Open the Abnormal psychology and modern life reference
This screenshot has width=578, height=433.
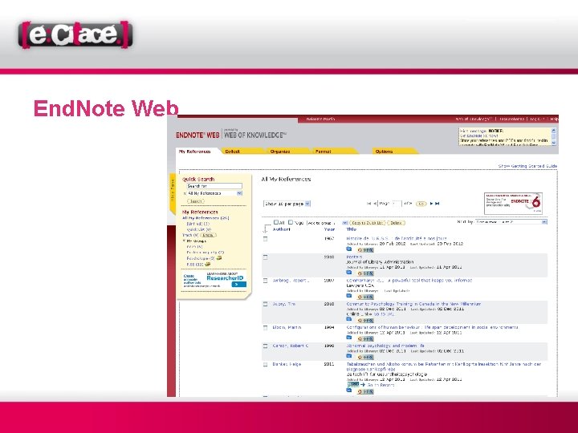click(x=385, y=346)
